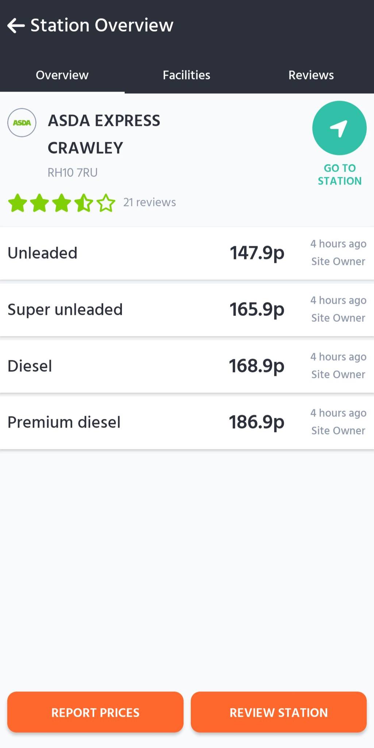Select the Unleaded price row

tap(187, 253)
